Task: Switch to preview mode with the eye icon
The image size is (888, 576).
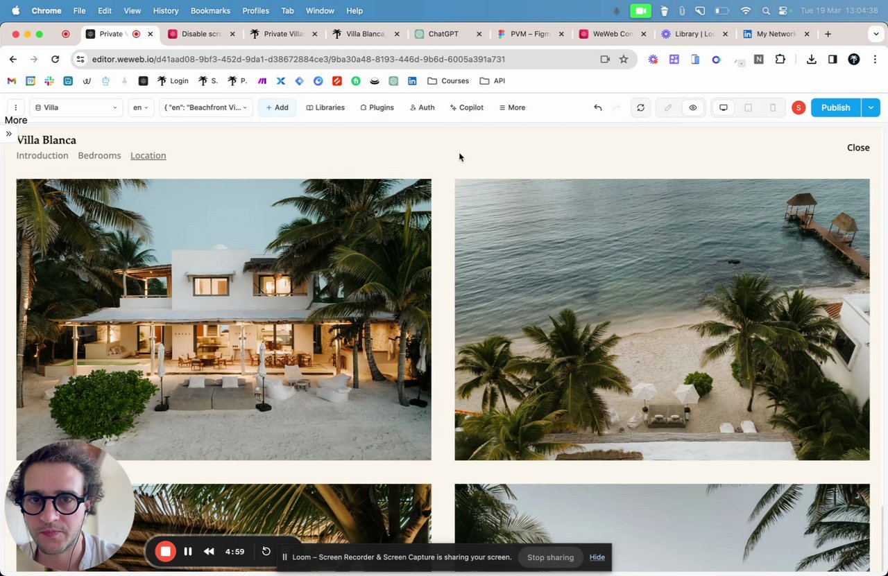Action: coord(692,107)
